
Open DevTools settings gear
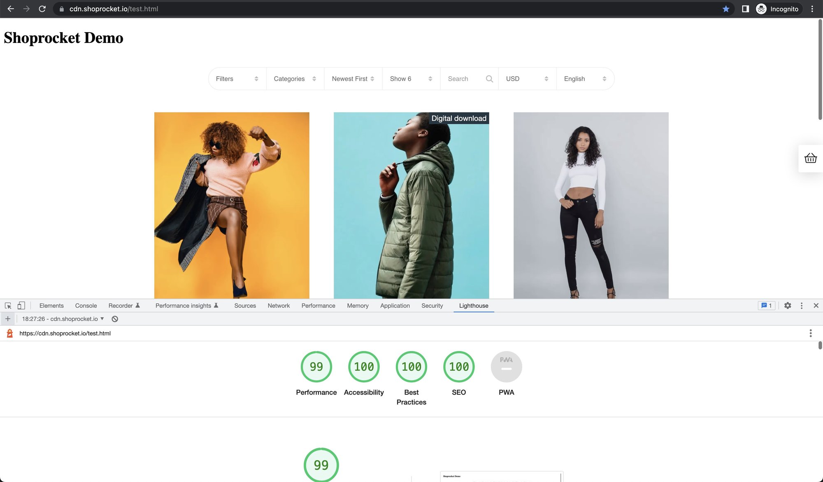[788, 306]
